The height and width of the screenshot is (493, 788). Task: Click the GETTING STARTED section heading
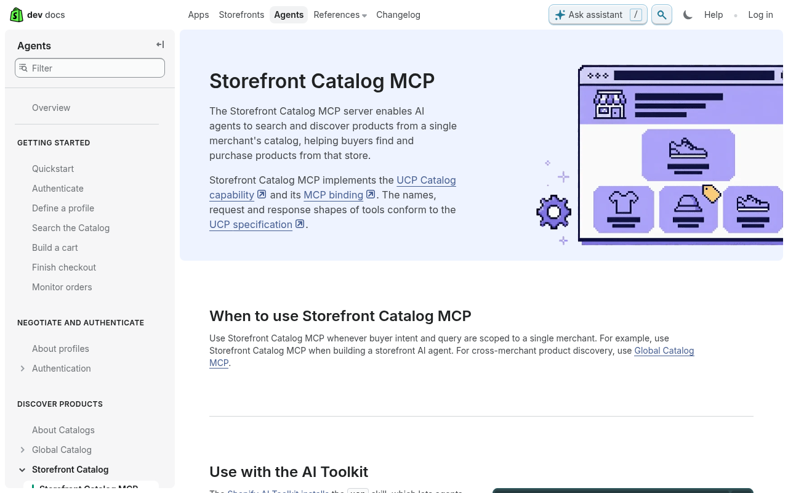[x=54, y=143]
